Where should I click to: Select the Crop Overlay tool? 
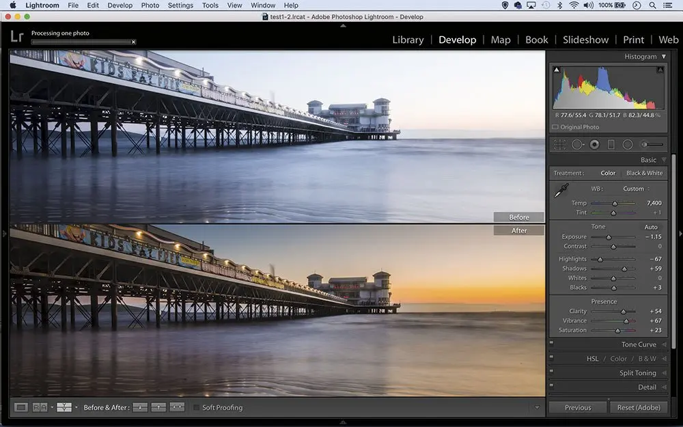(560, 144)
